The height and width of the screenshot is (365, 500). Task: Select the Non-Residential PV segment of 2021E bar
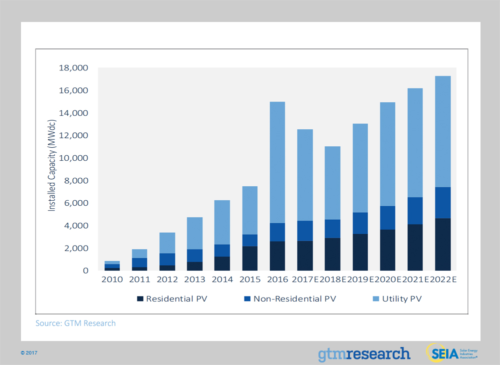(x=411, y=211)
